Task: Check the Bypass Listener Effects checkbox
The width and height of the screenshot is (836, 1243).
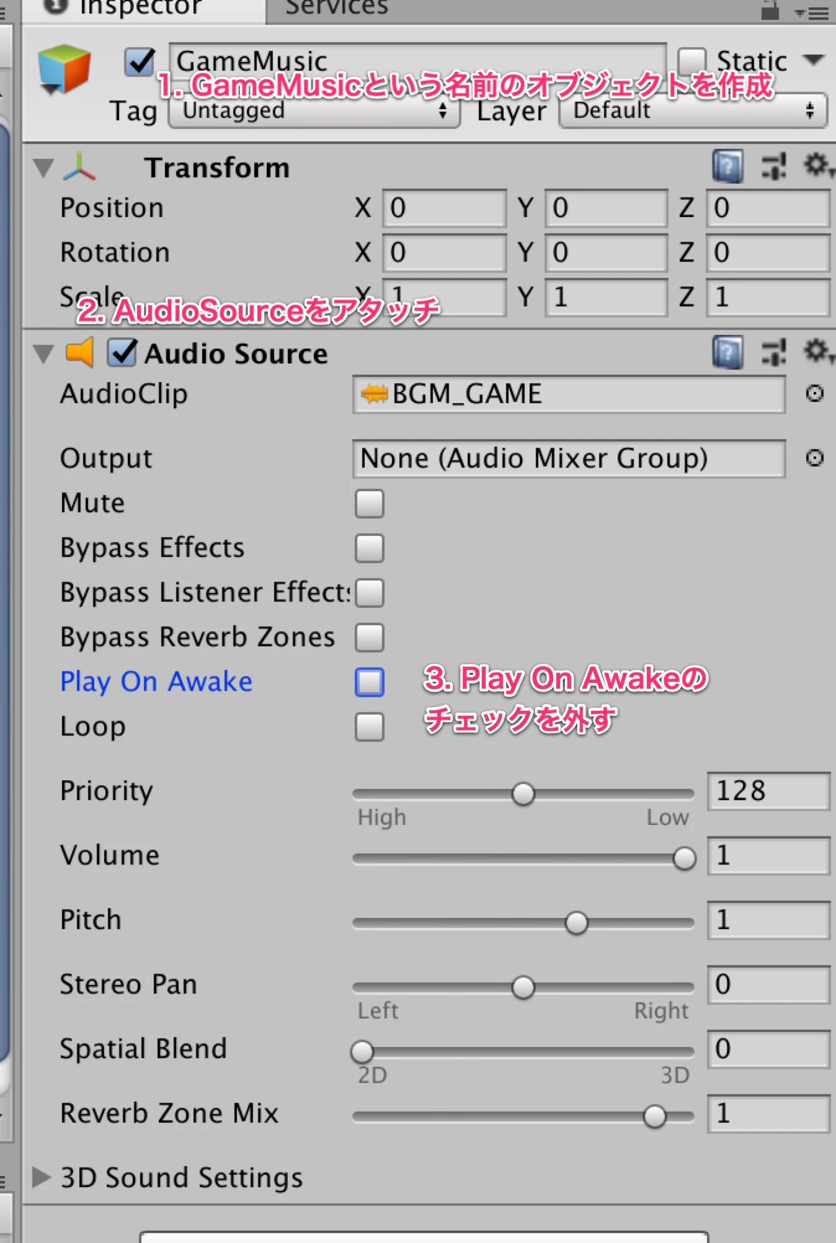Action: (370, 593)
